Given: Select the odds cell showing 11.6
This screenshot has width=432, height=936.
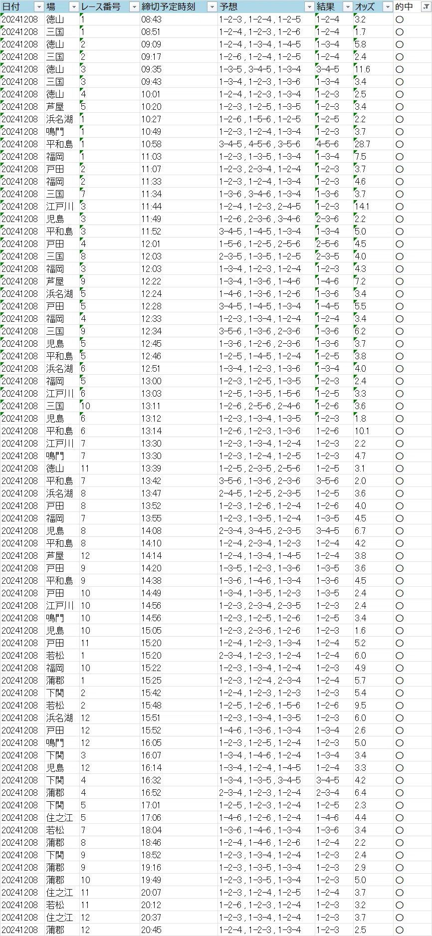Looking at the screenshot, I should (373, 69).
